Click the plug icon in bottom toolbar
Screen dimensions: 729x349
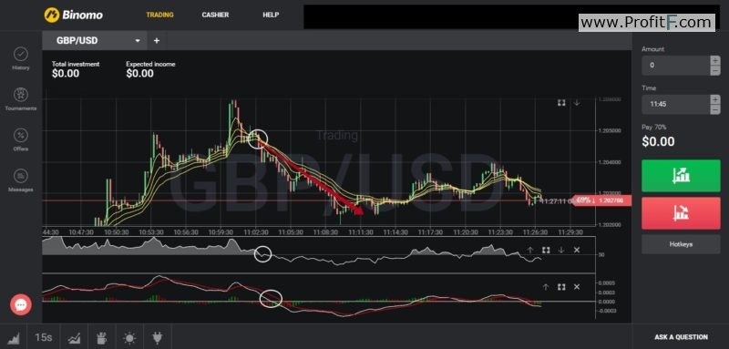[x=157, y=337]
